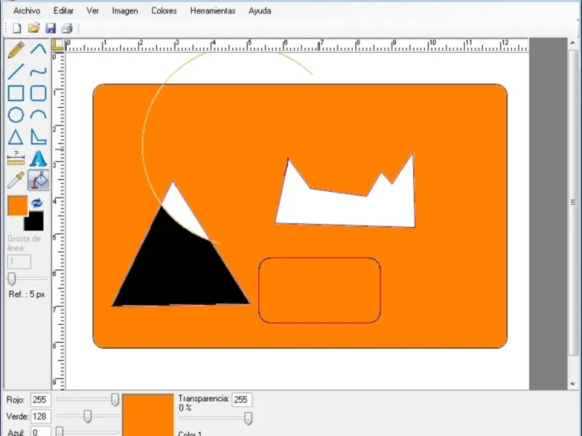Click the 'Color 1' label
This screenshot has width=582, height=436.
(190, 433)
